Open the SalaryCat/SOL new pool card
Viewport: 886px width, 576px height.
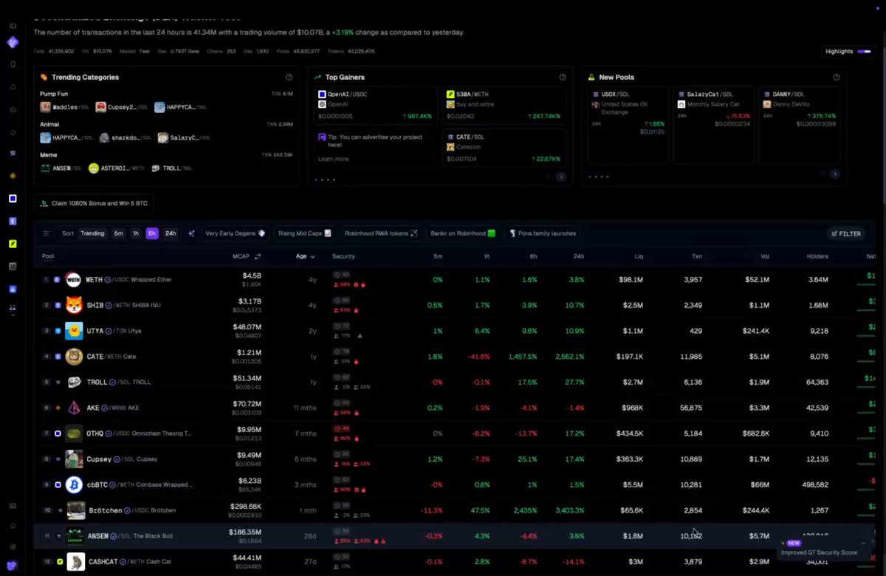coord(714,126)
